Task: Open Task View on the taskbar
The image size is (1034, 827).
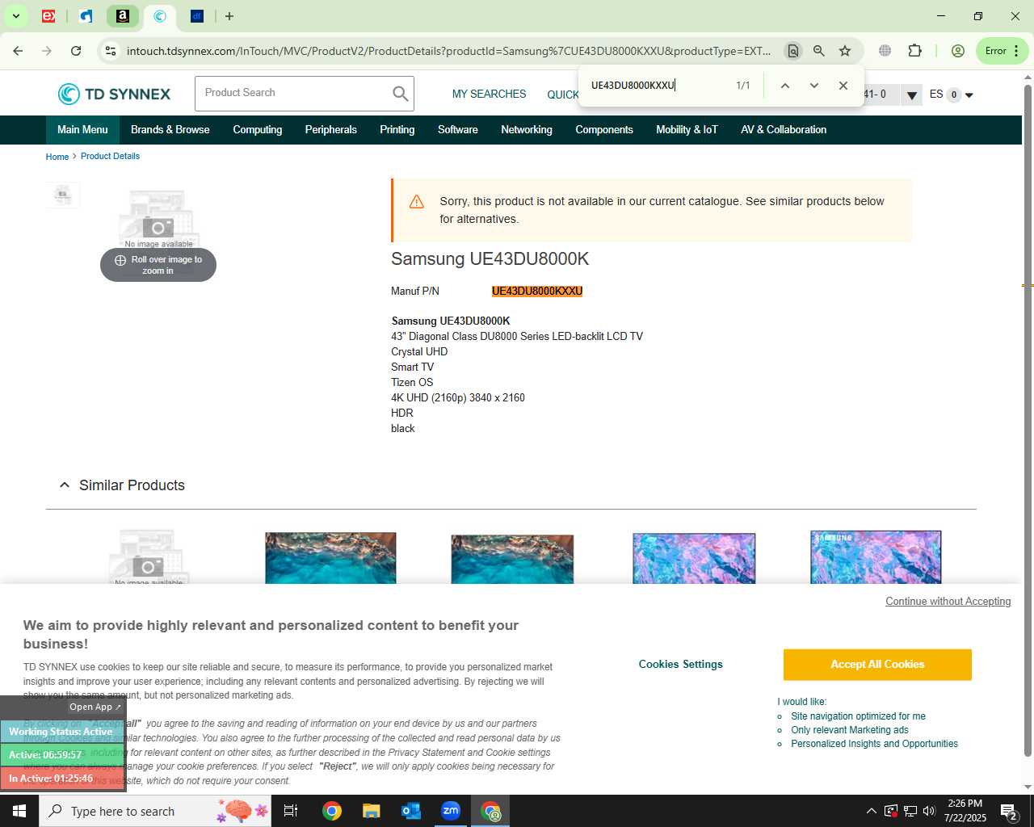Action: click(x=291, y=811)
